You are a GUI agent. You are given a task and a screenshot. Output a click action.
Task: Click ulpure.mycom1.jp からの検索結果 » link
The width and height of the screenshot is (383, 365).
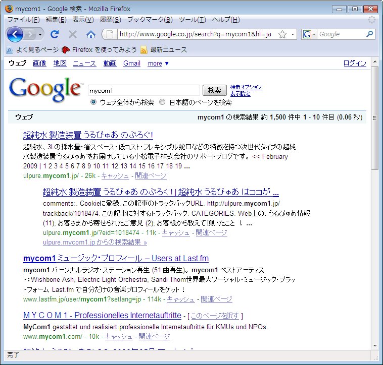pyautogui.click(x=95, y=242)
